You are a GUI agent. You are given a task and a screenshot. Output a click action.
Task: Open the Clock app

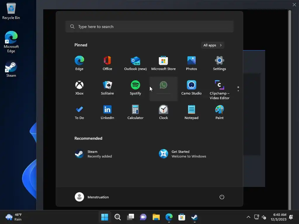coord(164,112)
